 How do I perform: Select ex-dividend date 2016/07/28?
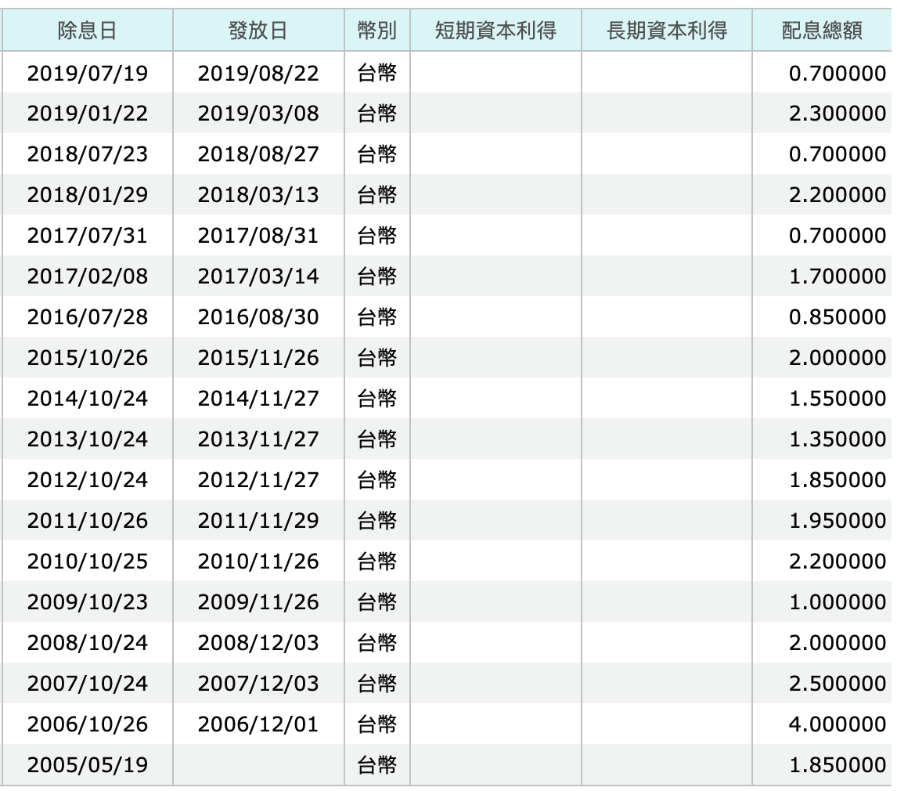pos(88,316)
